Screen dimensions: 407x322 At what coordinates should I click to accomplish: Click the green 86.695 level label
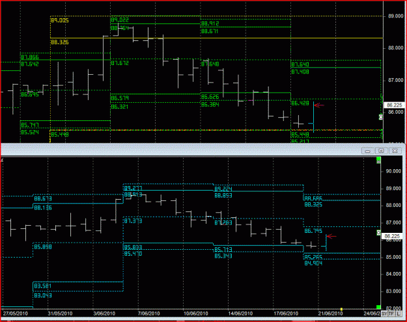(29, 94)
